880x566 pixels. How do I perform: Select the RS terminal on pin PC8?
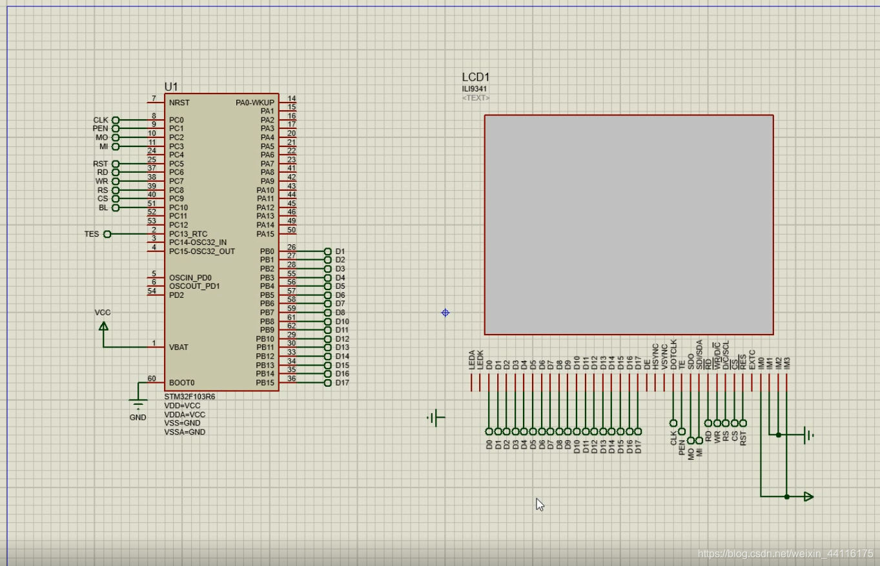[116, 190]
